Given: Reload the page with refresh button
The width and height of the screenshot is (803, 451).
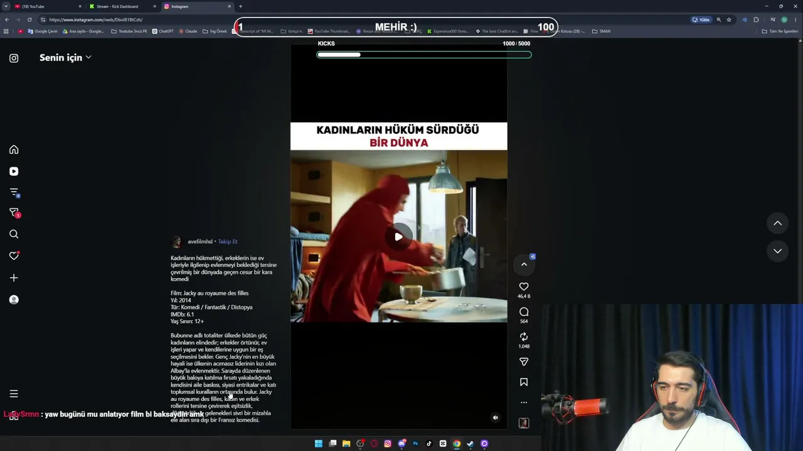Looking at the screenshot, I should 29,19.
